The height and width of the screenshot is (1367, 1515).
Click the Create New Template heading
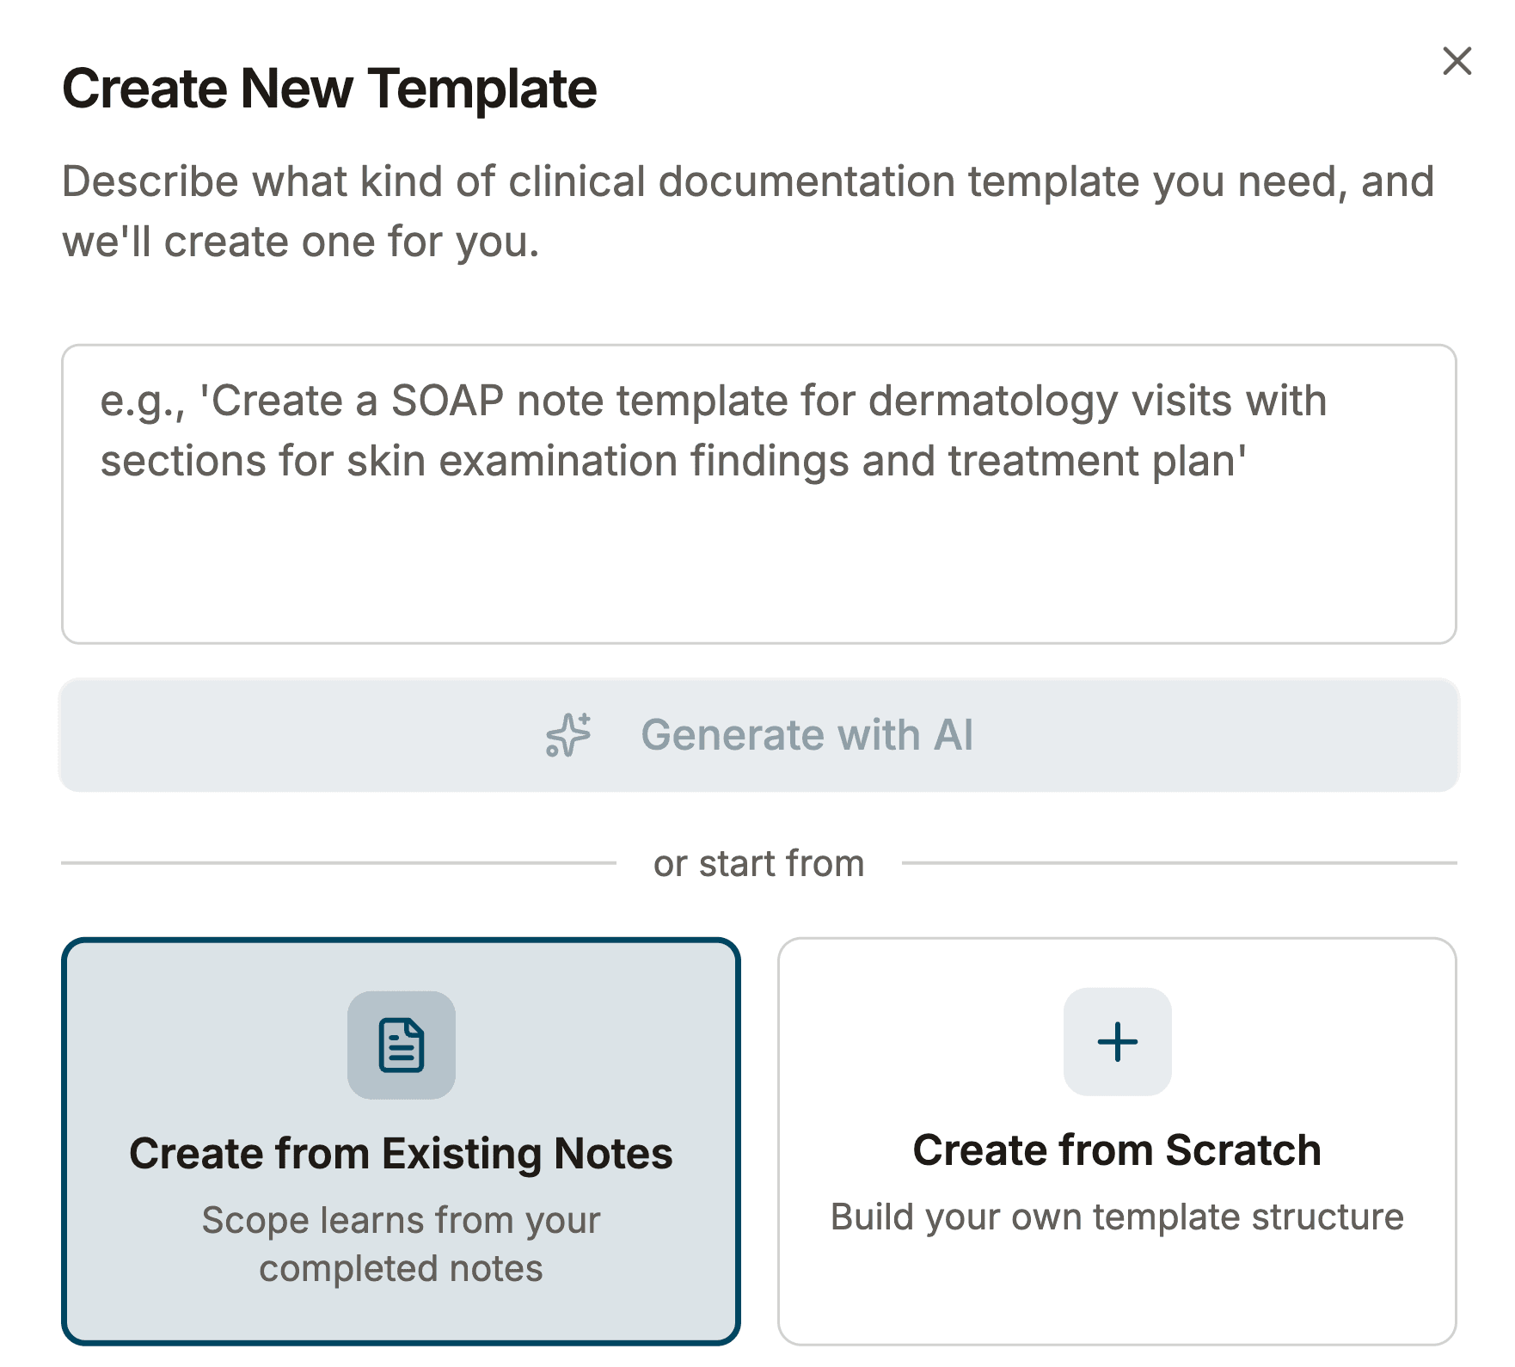tap(329, 89)
